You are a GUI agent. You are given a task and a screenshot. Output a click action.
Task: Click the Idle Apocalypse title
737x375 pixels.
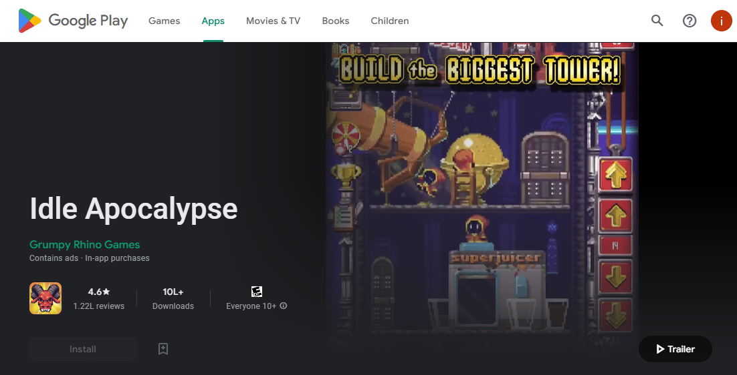point(134,208)
